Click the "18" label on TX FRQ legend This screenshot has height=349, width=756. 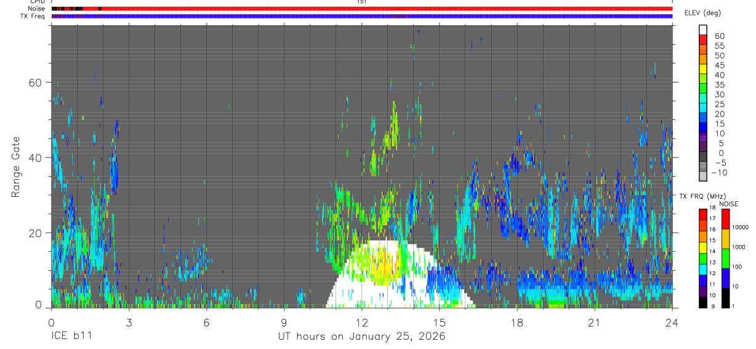coord(714,209)
